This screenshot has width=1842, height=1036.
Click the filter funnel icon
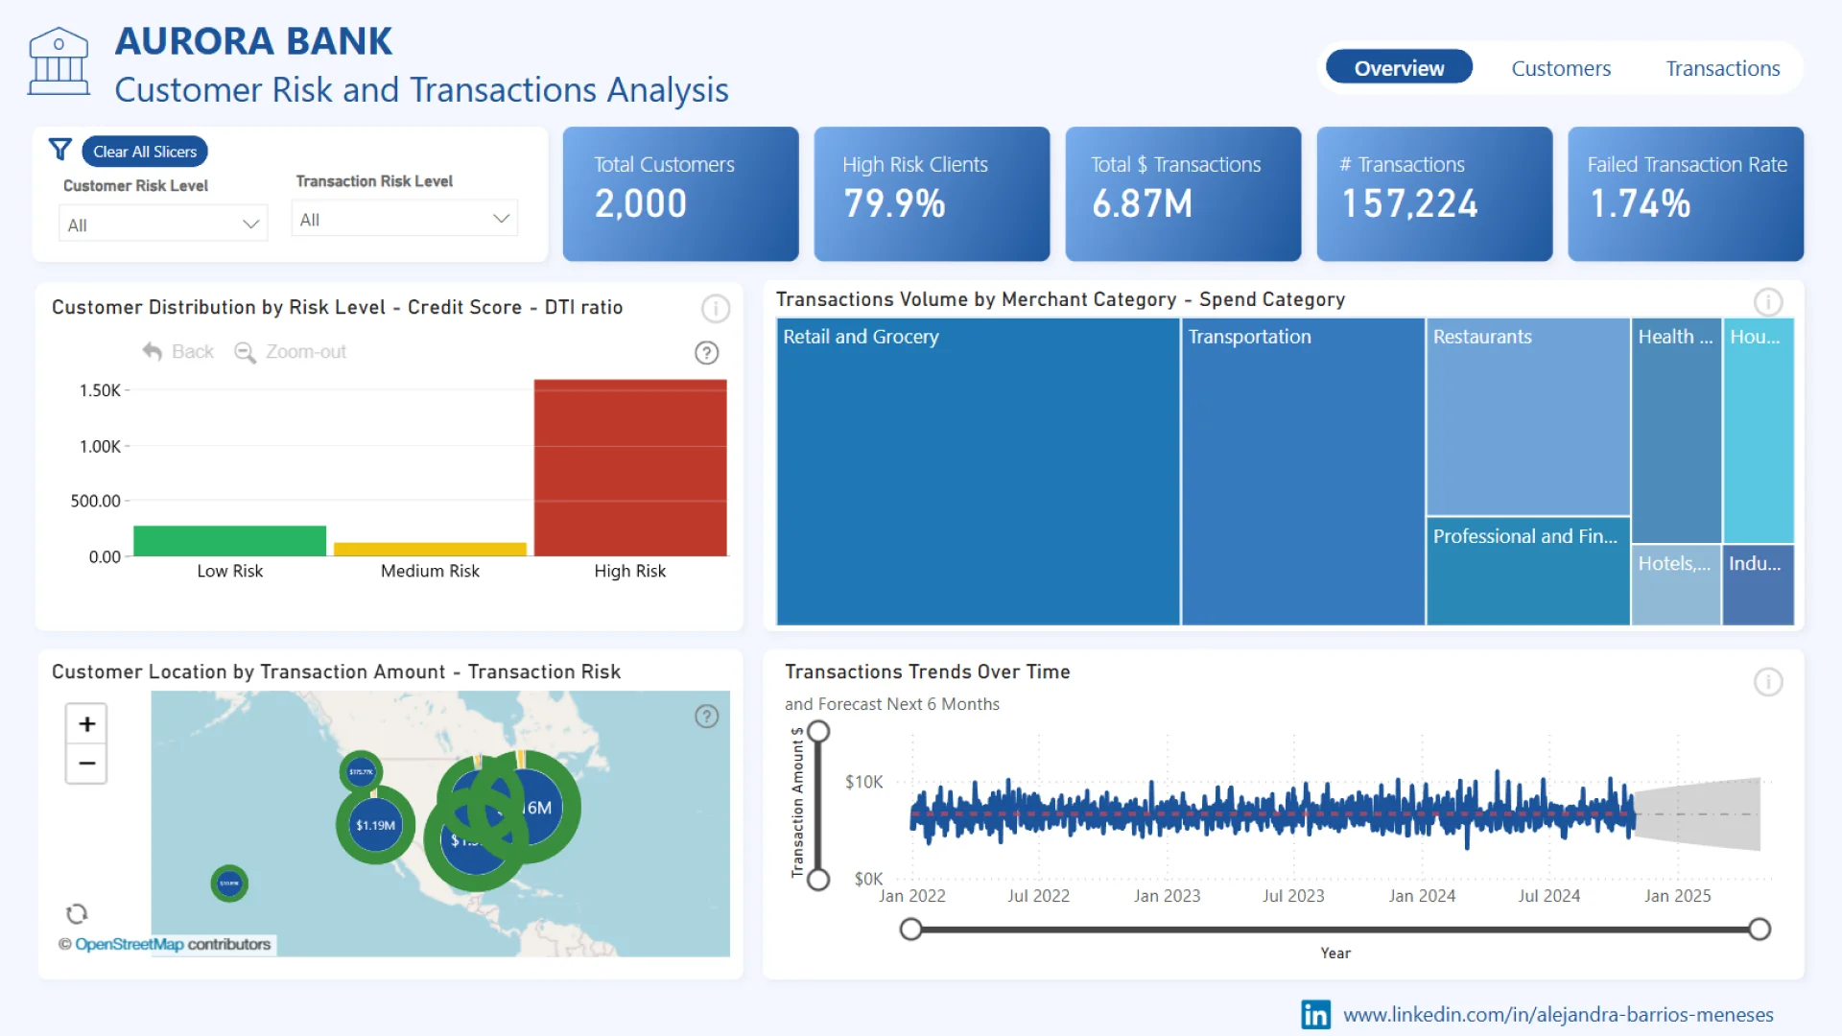click(60, 150)
